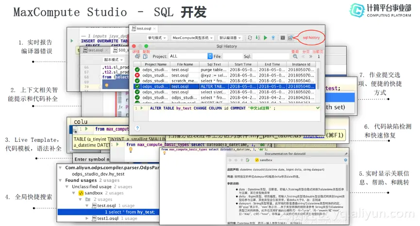Open the Project ALL combo box
The height and width of the screenshot is (226, 420).
point(191,56)
